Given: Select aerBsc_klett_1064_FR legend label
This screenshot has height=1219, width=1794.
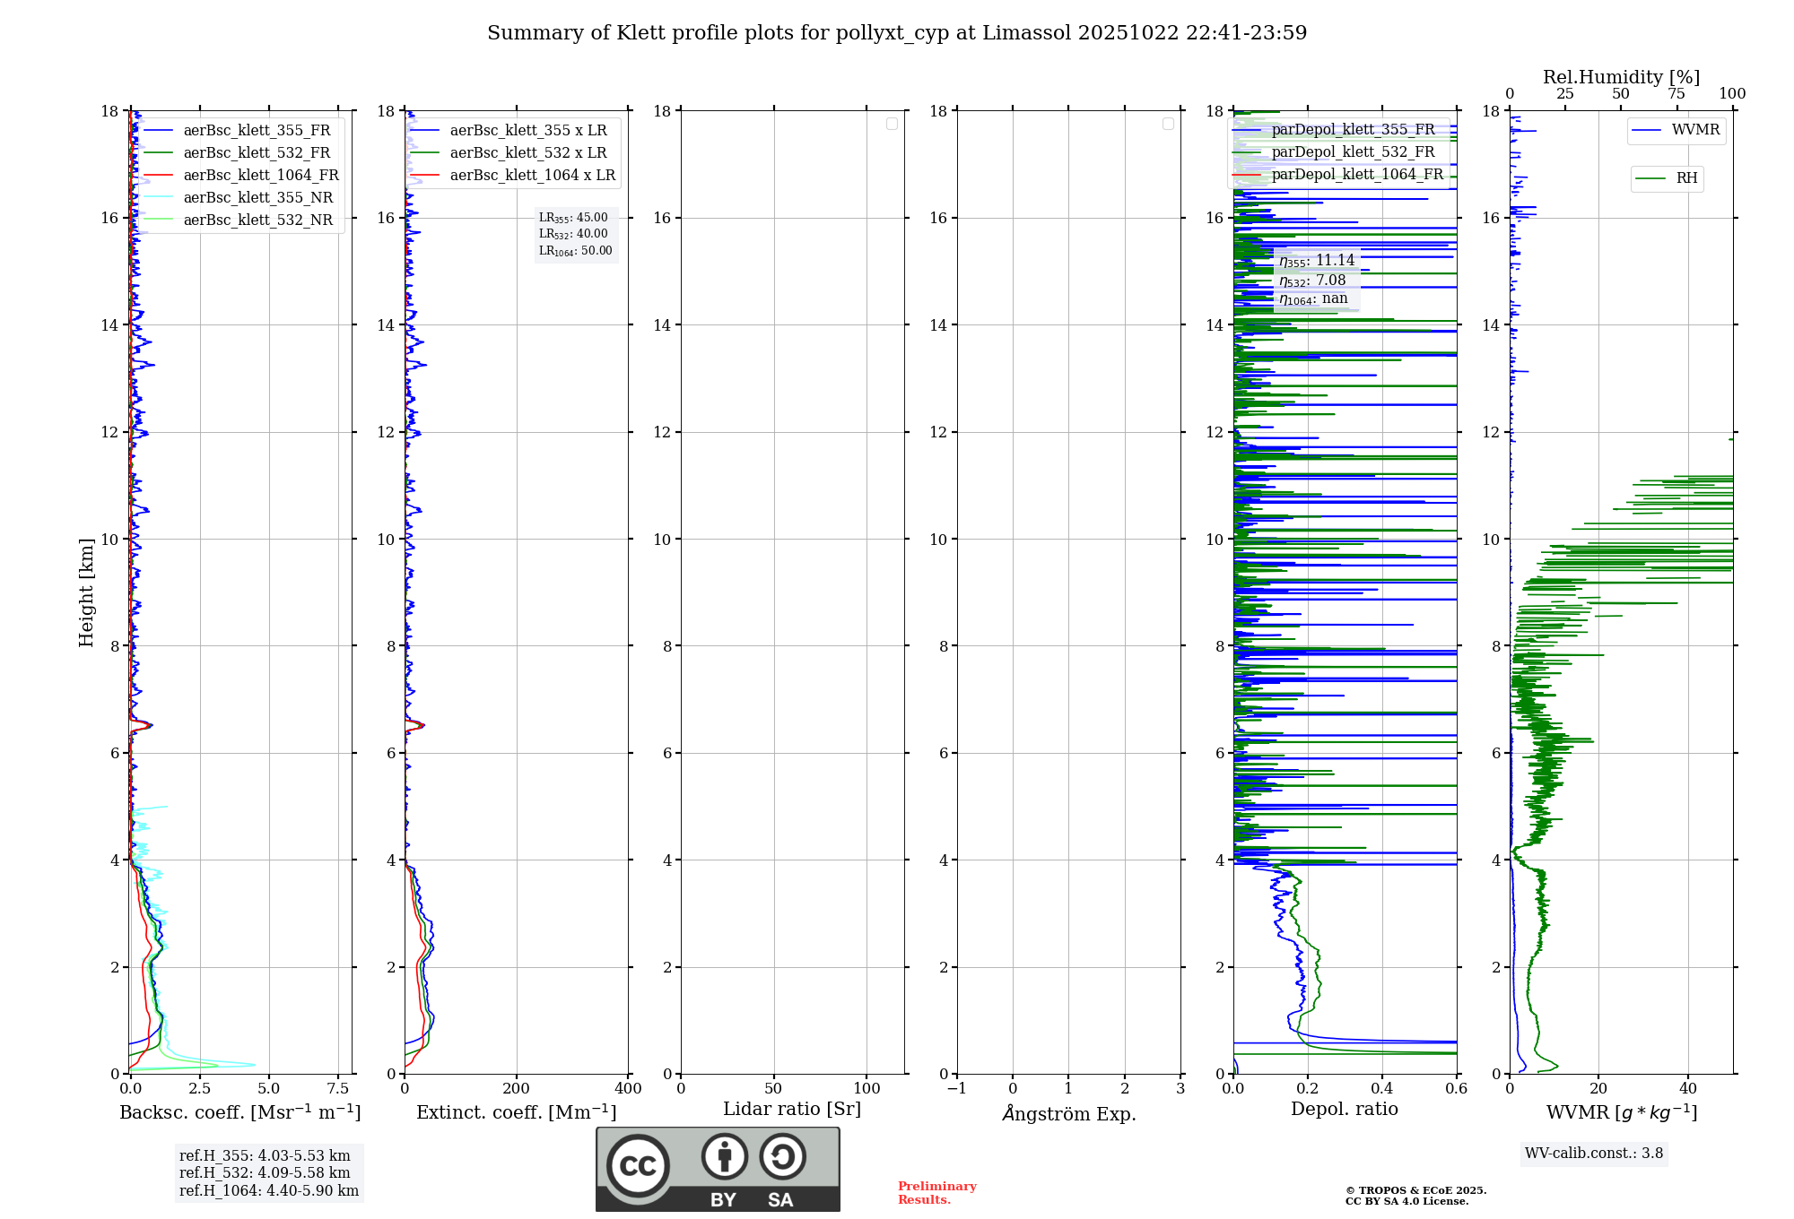Looking at the screenshot, I should point(261,176).
